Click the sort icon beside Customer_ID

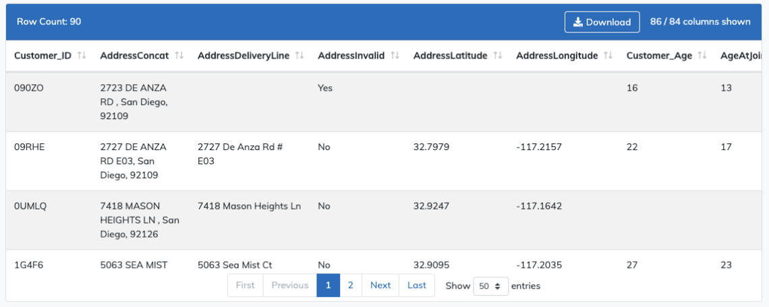[82, 56]
